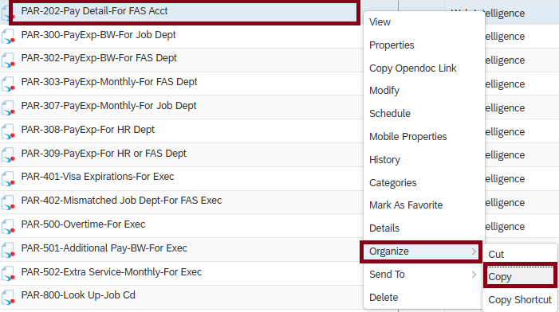Viewport: 559px width, 312px height.
Task: Select Schedule in the context menu
Action: (390, 114)
